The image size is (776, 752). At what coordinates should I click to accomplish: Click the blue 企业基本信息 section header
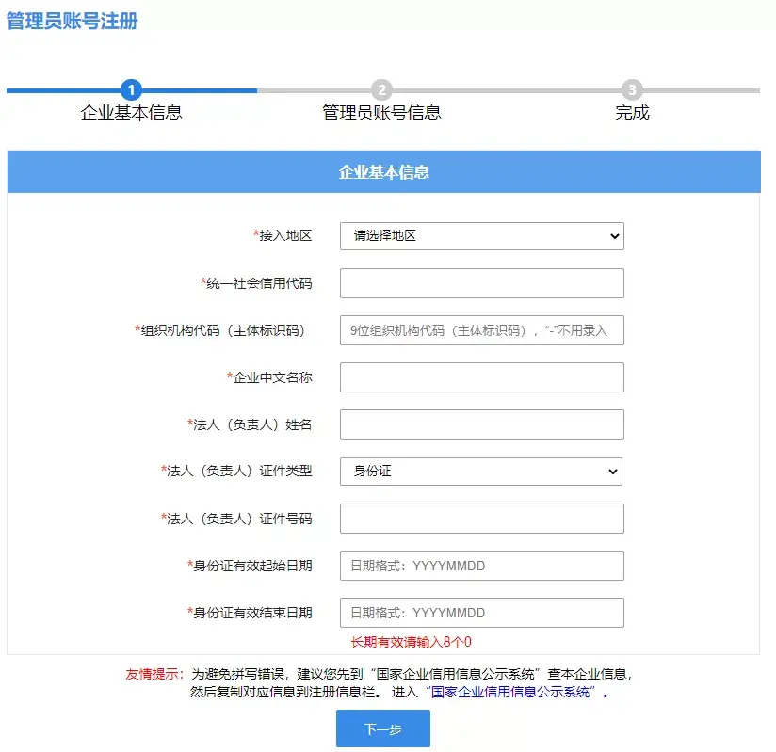coord(384,171)
